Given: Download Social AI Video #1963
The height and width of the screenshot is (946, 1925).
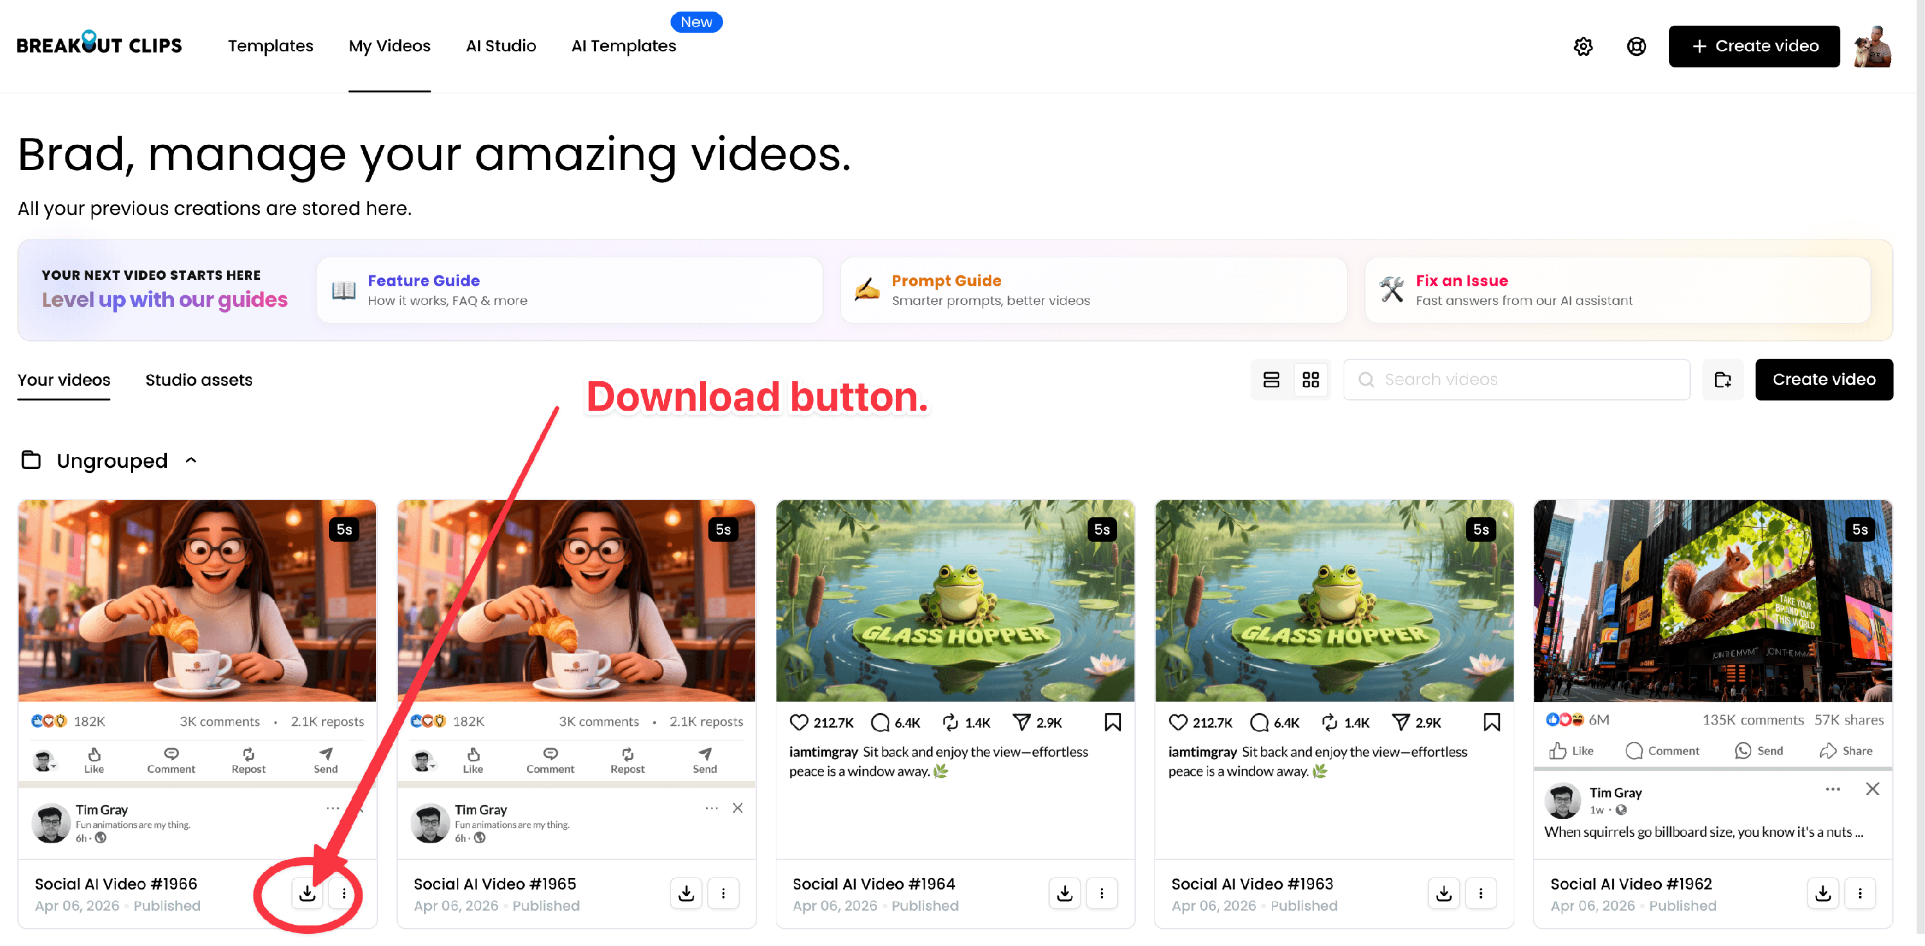Looking at the screenshot, I should tap(1444, 893).
